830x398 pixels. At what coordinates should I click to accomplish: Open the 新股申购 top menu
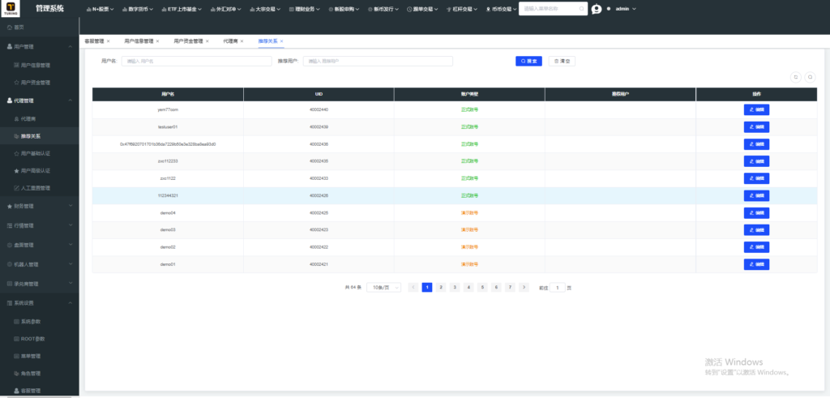point(344,9)
